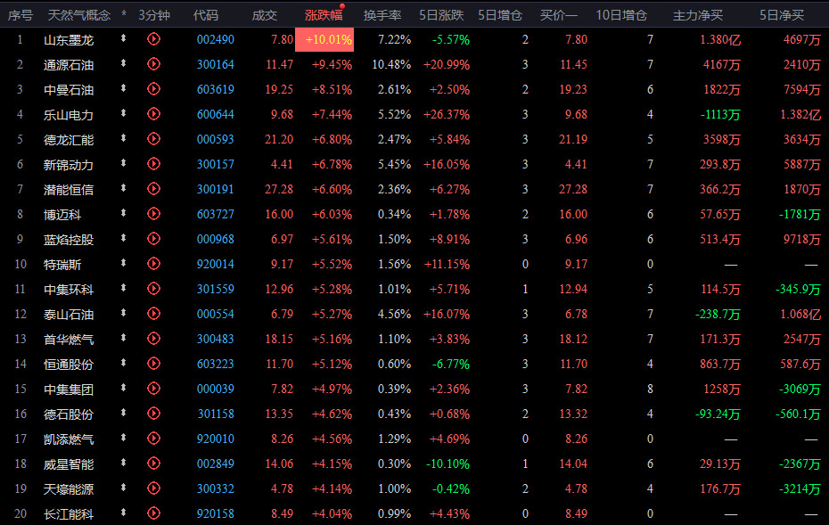Image resolution: width=829 pixels, height=525 pixels.
Task: Click the up-down arrow icon beside 潜能恒信
Action: 123,188
